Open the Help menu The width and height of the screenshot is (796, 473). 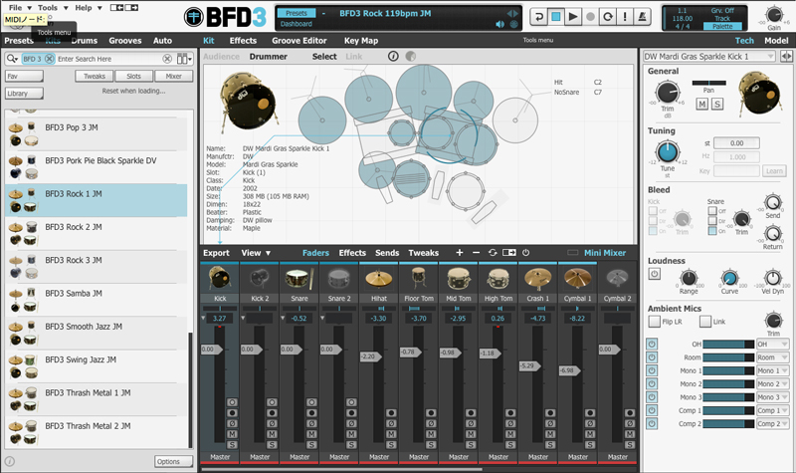(x=88, y=8)
